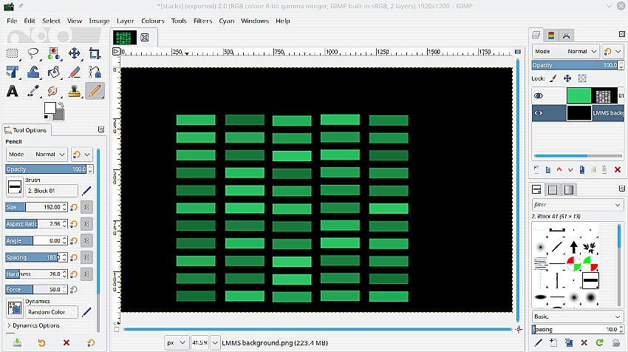Open the brush editor pencil icon beside Block 01
628x352 pixels.
86,191
